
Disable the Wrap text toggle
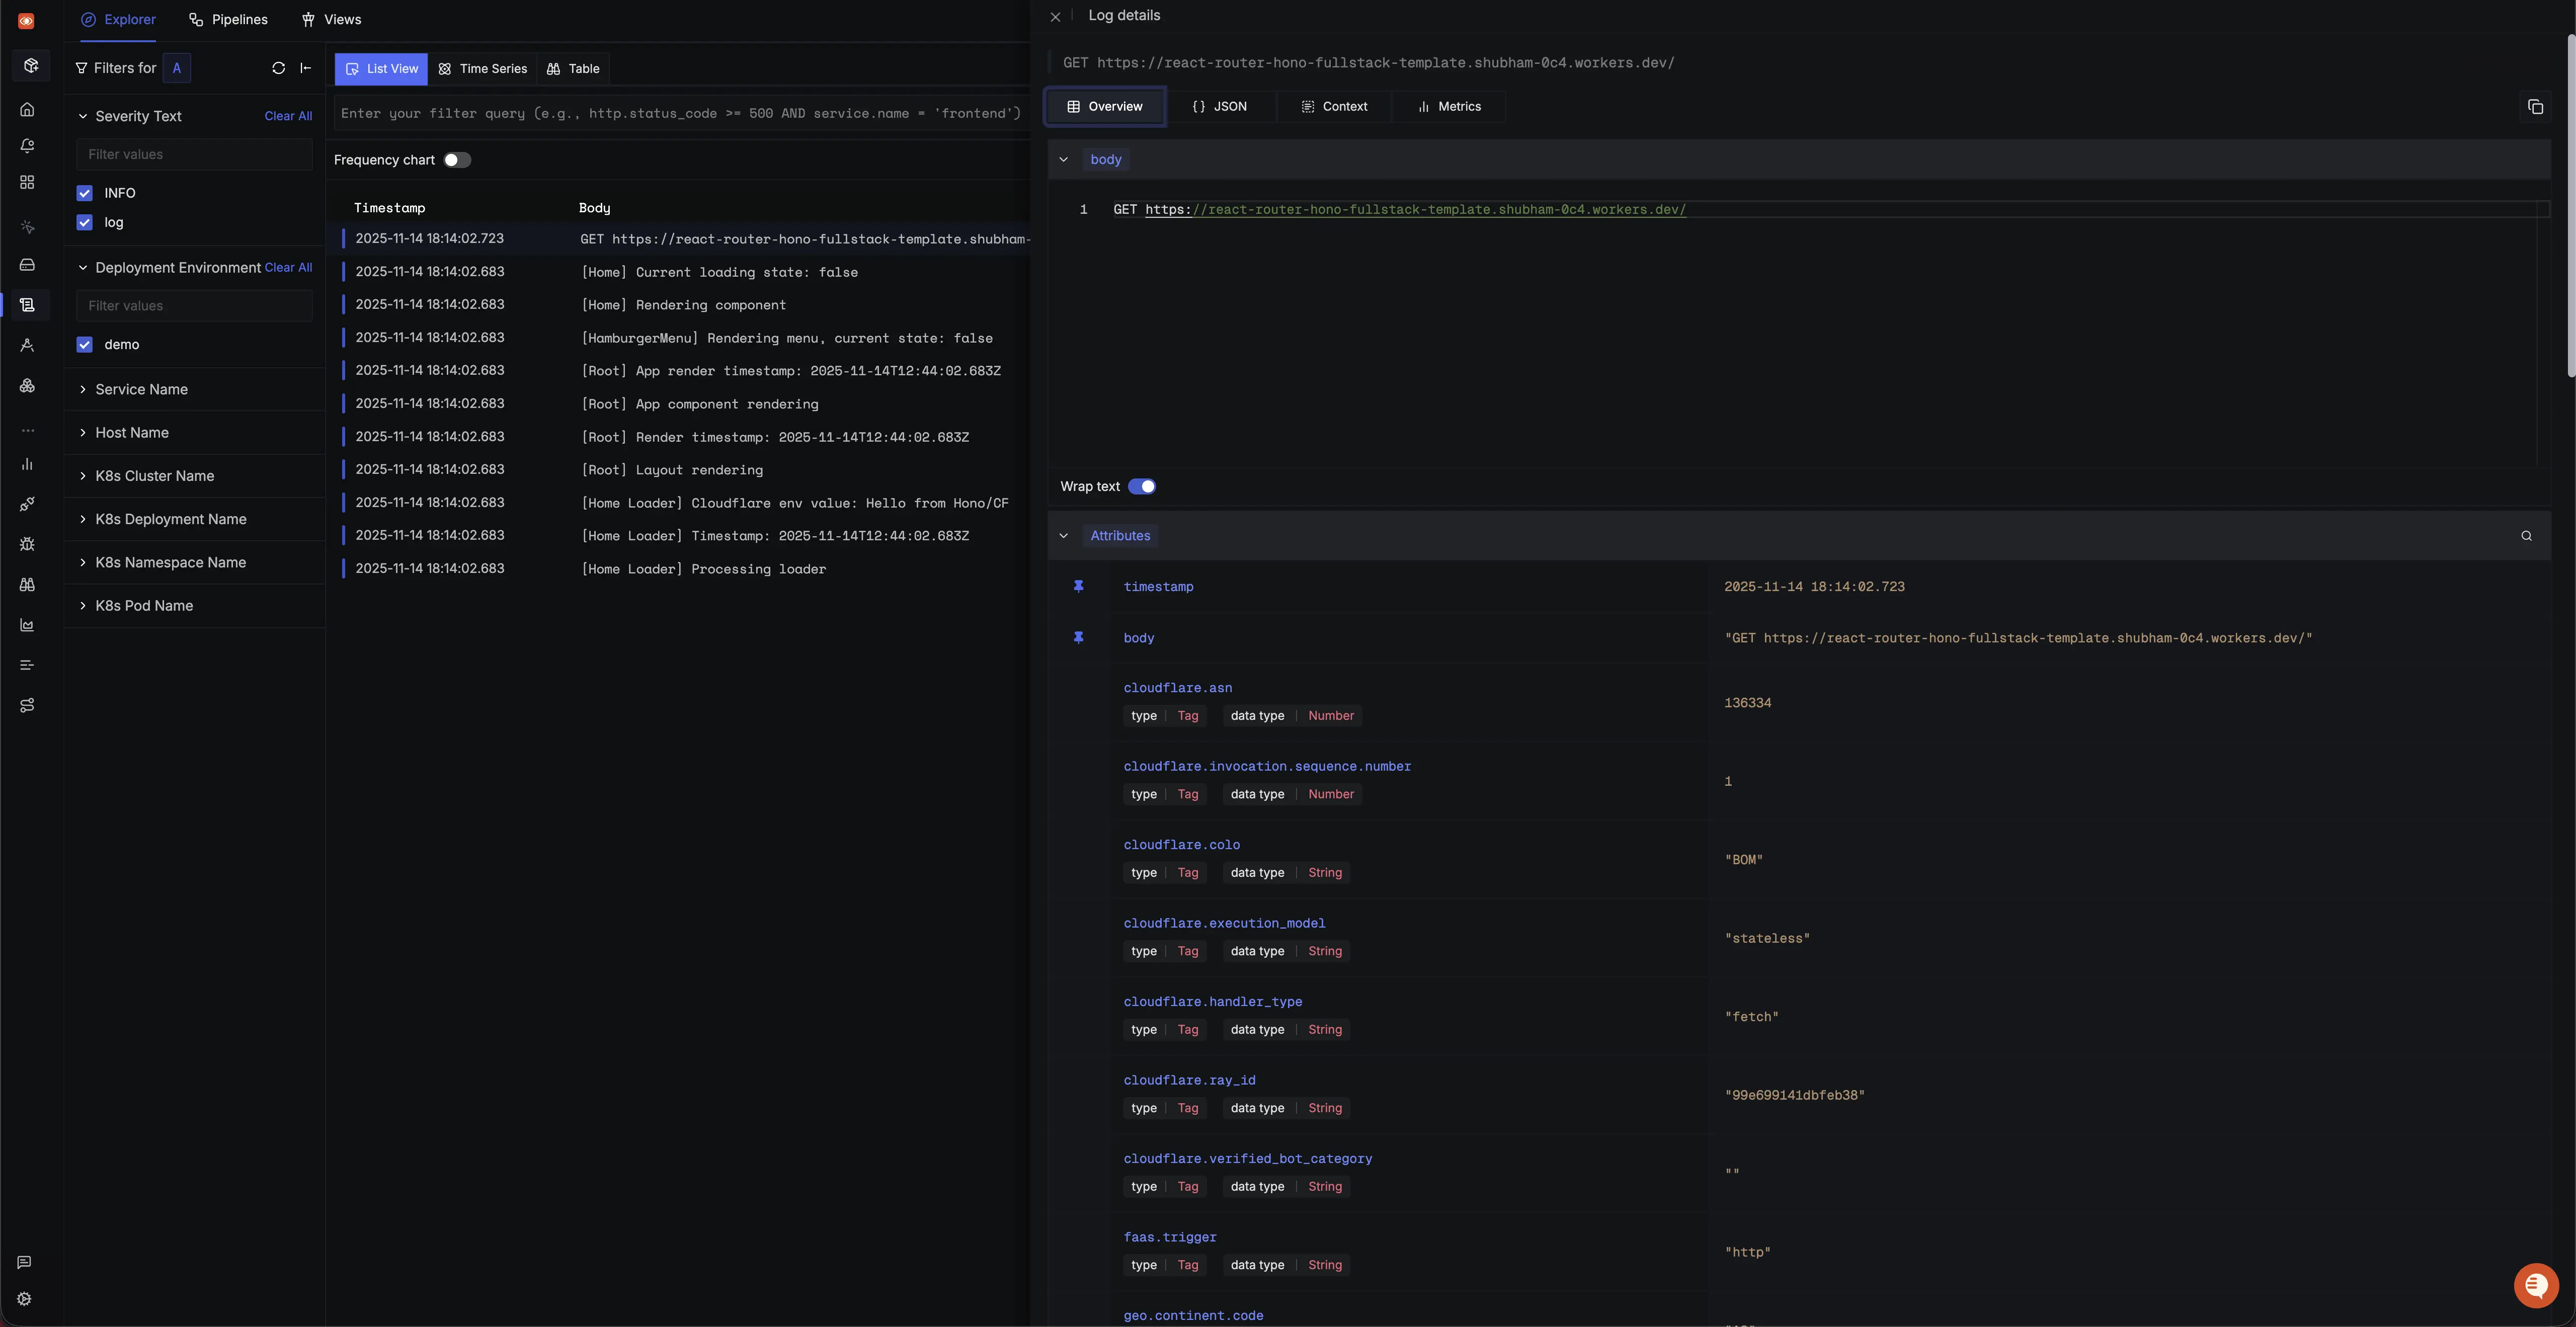click(1143, 486)
